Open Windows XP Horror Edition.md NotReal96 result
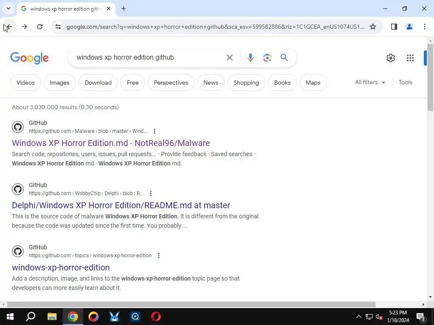This screenshot has width=434, height=325. 111,143
